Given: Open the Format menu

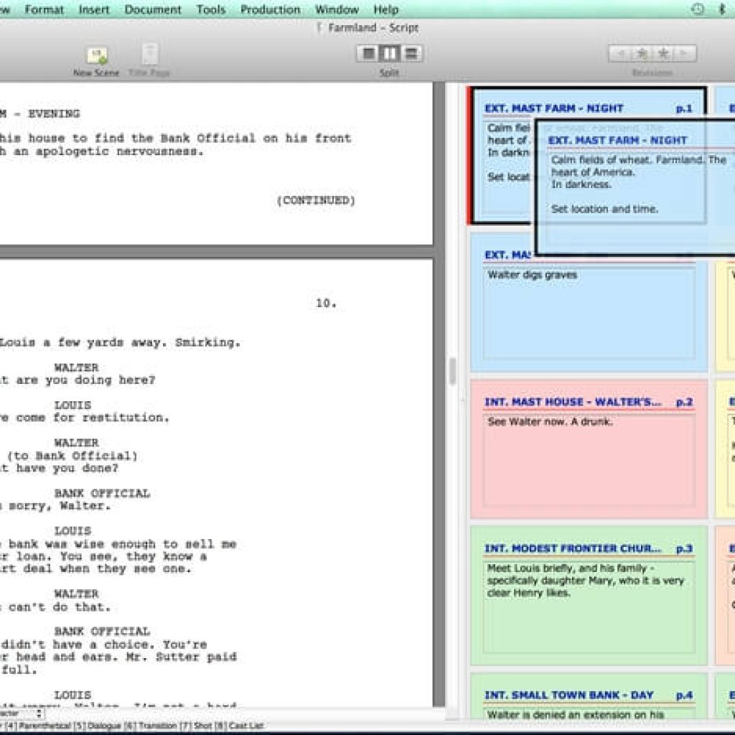Looking at the screenshot, I should tap(44, 9).
